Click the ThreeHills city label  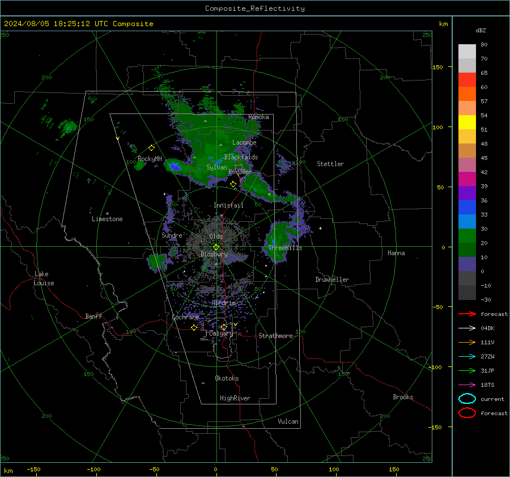[x=285, y=248]
